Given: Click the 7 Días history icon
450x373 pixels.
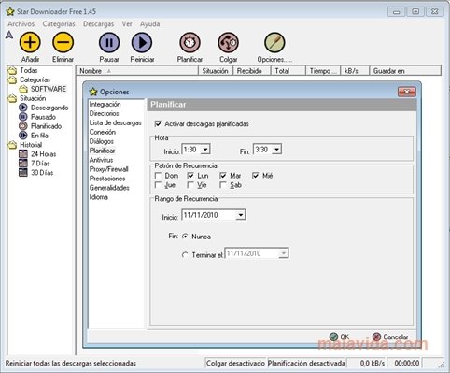Looking at the screenshot, I should coord(23,163).
